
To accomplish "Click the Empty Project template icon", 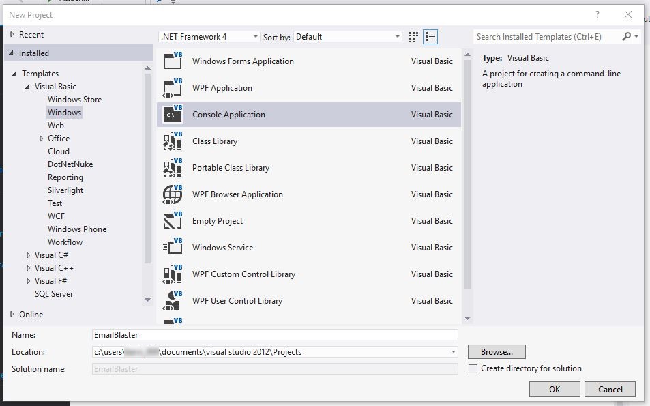I will click(x=173, y=220).
